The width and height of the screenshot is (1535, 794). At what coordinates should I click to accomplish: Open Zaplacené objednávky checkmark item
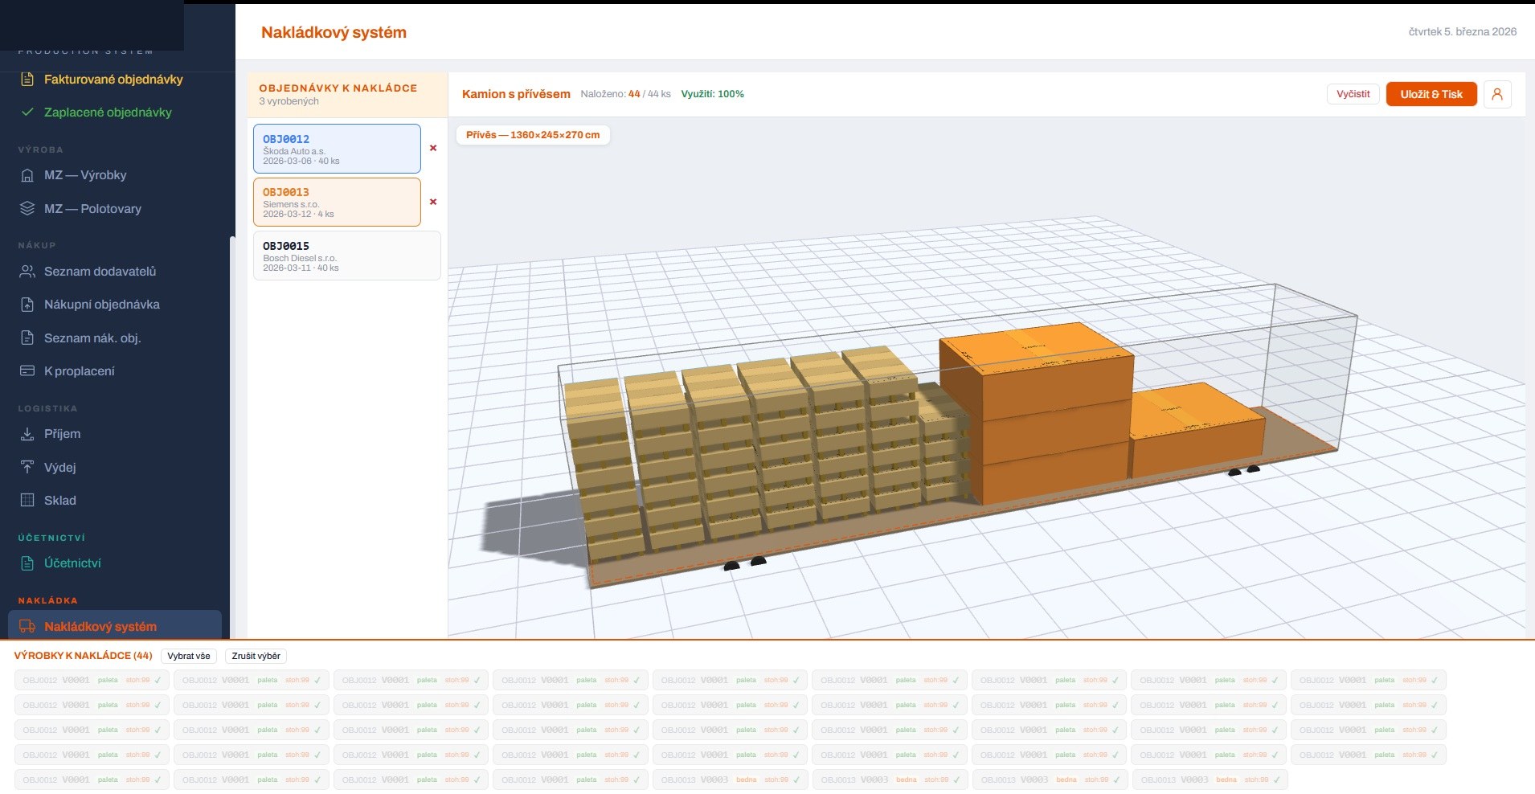click(x=108, y=113)
